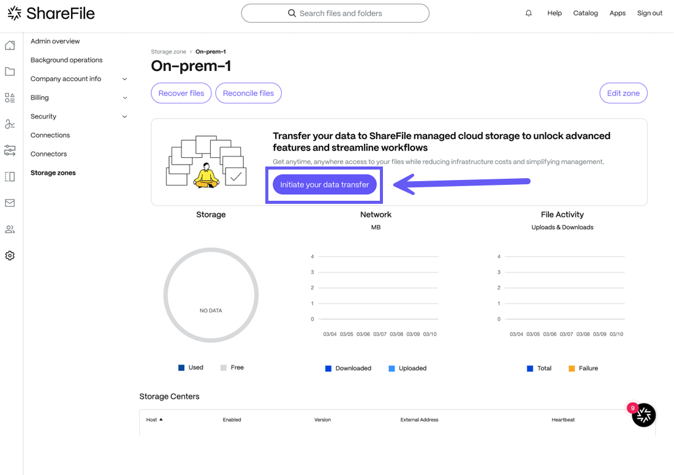
Task: Open the Inbox envelope sidebar icon
Action: coord(10,203)
